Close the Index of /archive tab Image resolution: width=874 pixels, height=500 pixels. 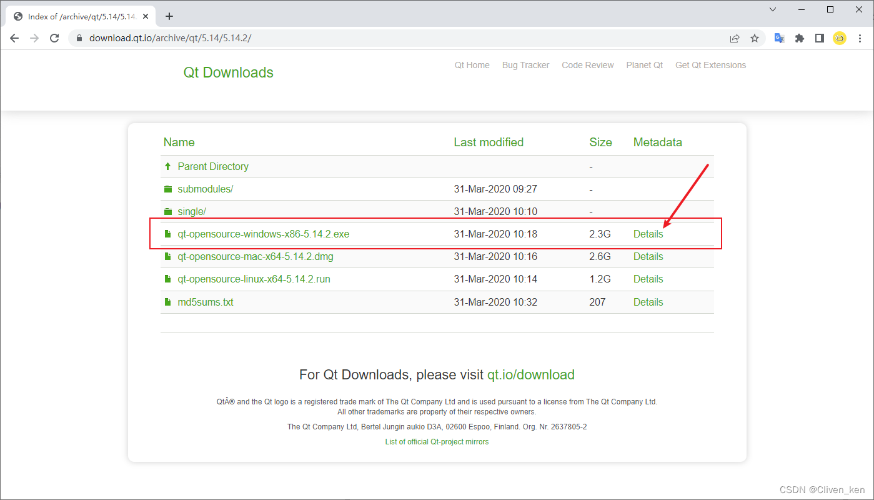pyautogui.click(x=147, y=16)
